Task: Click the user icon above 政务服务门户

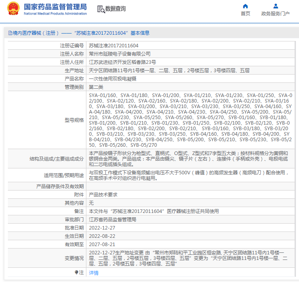Action: (x=276, y=6)
